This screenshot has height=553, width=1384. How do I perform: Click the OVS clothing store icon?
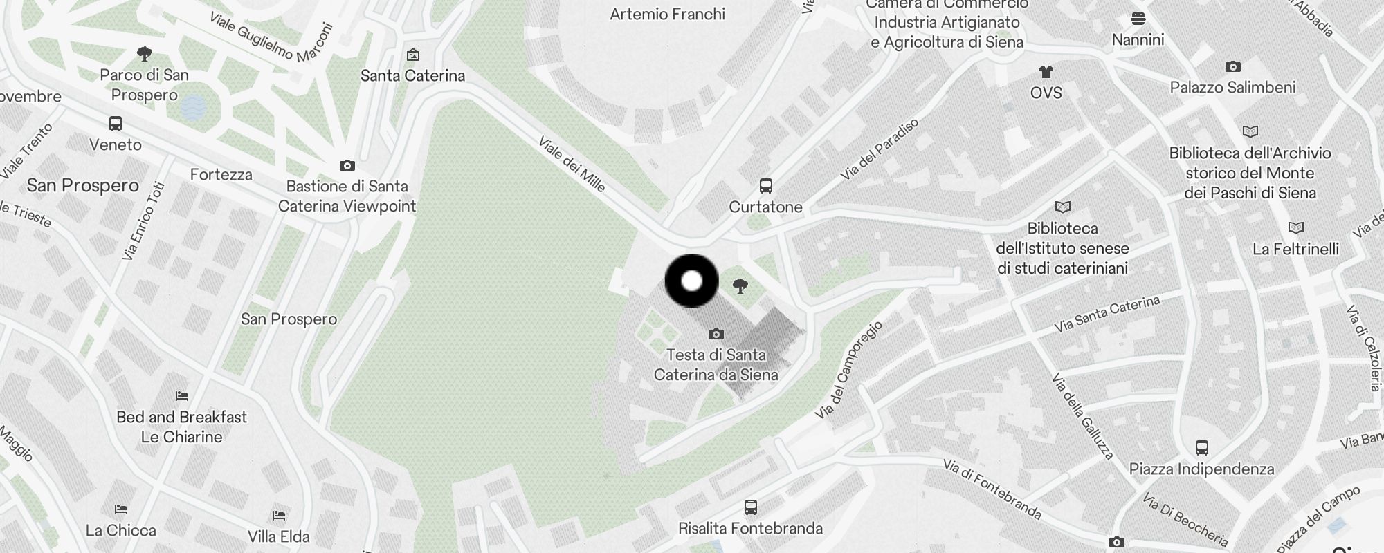coord(1046,72)
